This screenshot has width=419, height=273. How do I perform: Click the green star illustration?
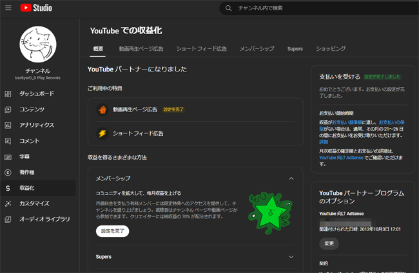[x=271, y=213]
